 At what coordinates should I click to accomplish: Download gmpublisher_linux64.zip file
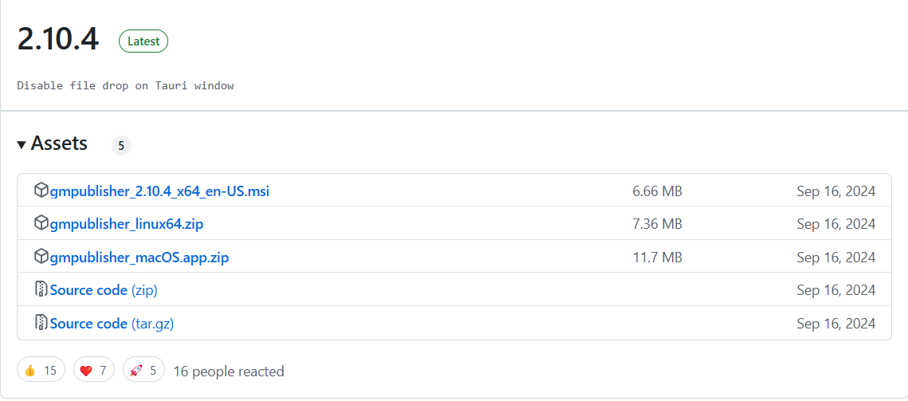(x=127, y=224)
